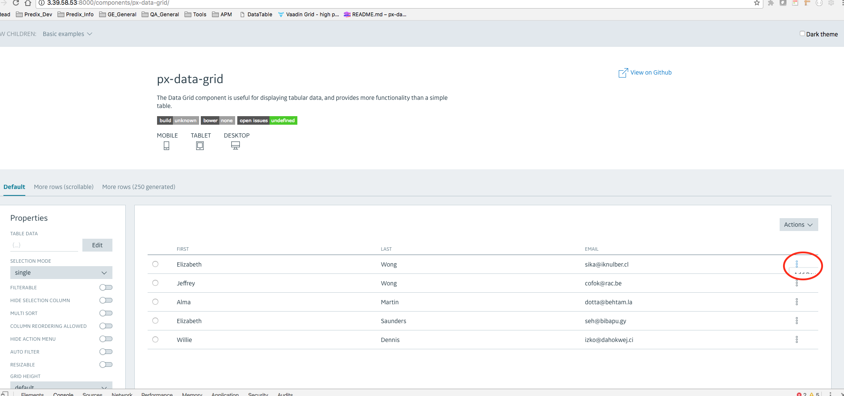Click the external link icon beside View on Github
Screen dimensions: 844x396
tap(623, 73)
